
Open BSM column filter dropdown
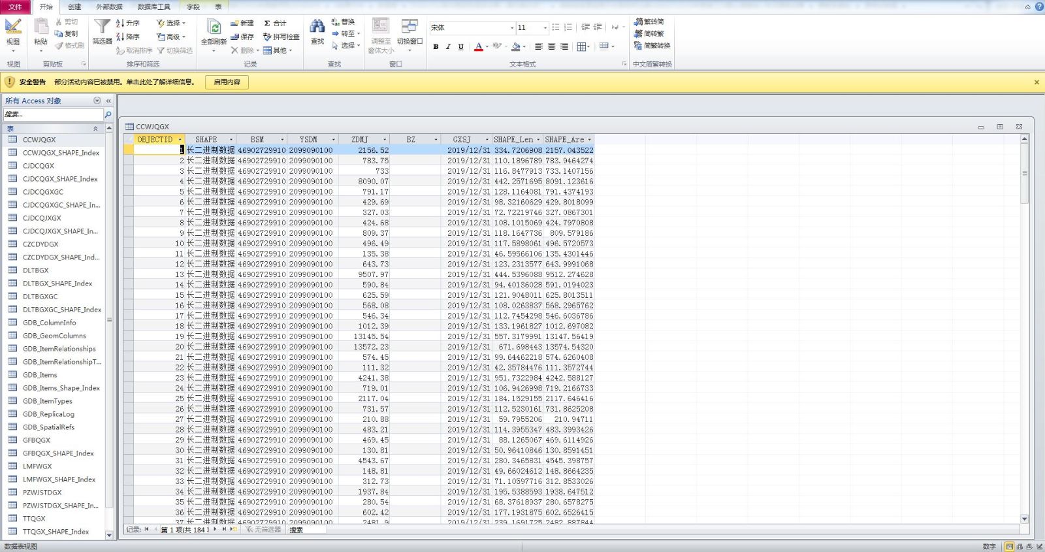(283, 139)
